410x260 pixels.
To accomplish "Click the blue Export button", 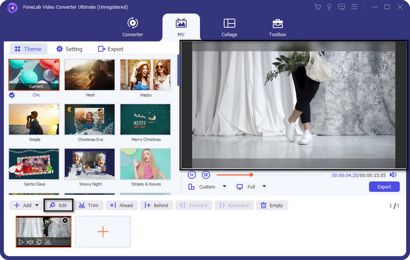I will [384, 187].
